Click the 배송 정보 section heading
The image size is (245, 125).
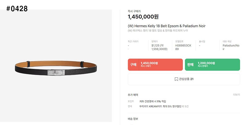pos(133,119)
